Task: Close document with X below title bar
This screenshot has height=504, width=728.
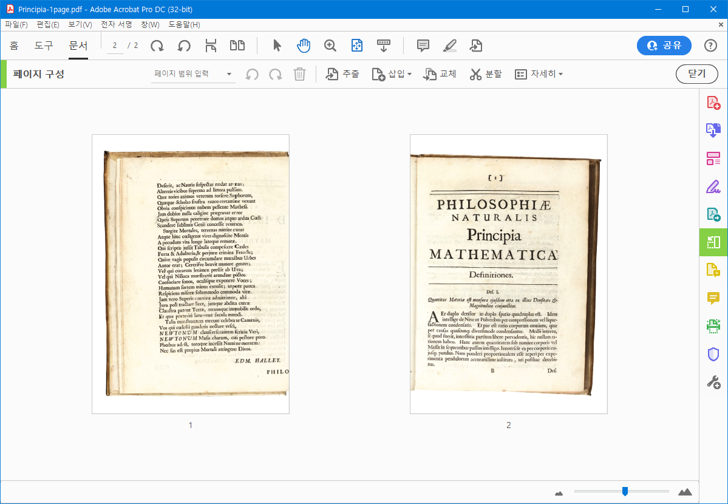Action: coord(721,25)
